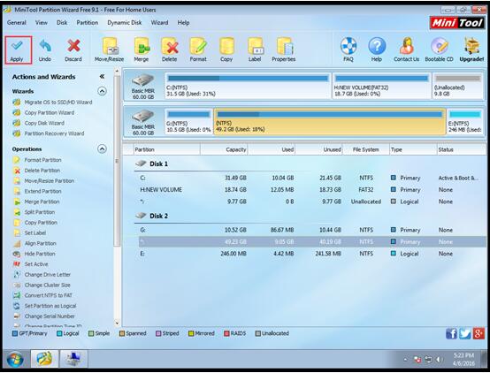Viewport: 490px width, 373px height.
Task: Click the Capacity column header
Action: [x=224, y=149]
